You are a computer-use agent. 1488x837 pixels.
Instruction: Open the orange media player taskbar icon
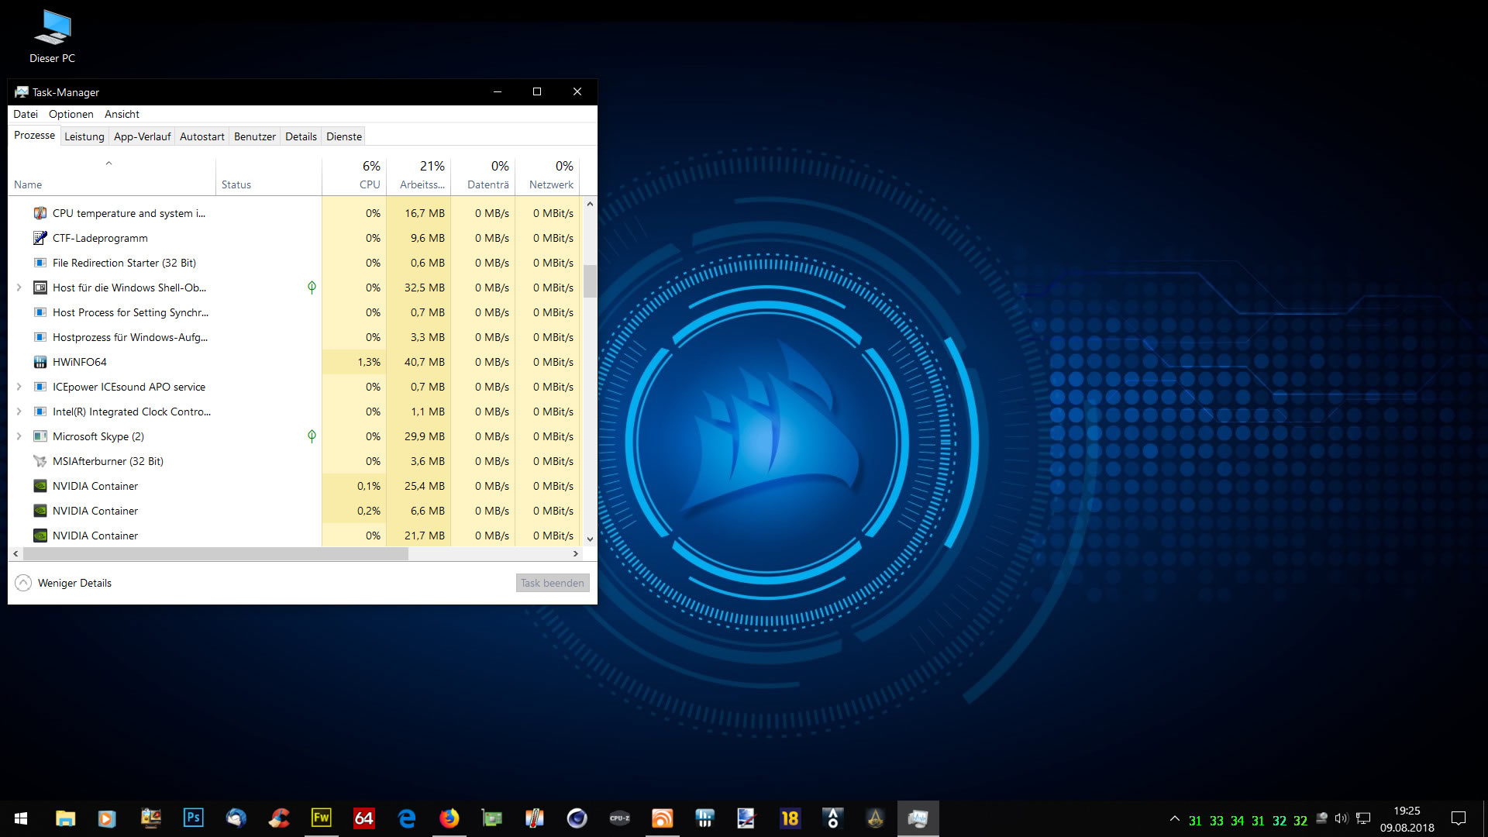pyautogui.click(x=107, y=818)
